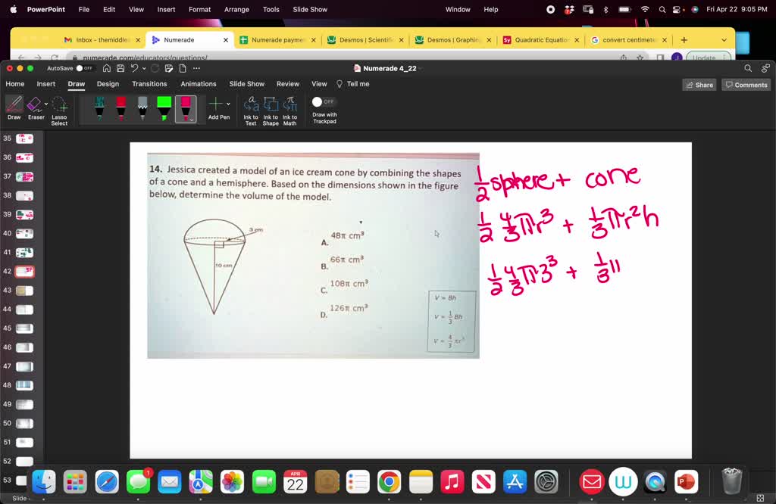Image resolution: width=776 pixels, height=504 pixels.
Task: Click the Ink to Math tool
Action: [x=289, y=112]
